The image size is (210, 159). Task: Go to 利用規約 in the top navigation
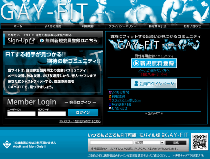point(88,26)
